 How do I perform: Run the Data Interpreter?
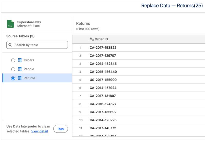pos(61,129)
